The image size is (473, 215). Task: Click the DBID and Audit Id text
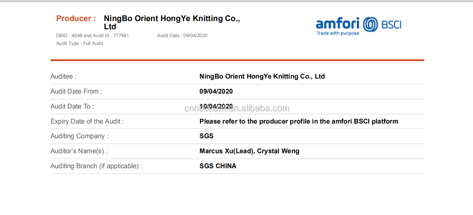92,35
